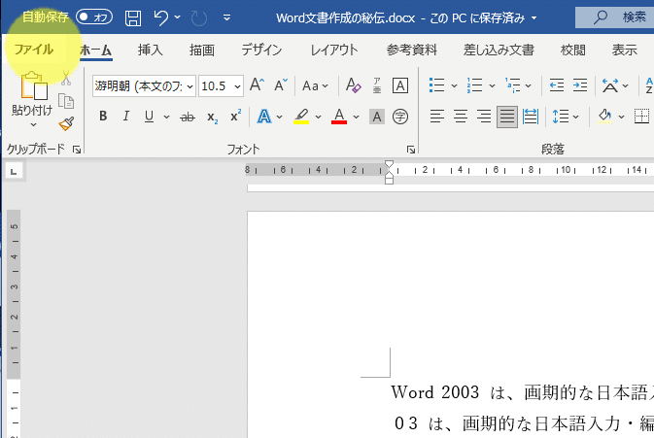
Task: Open the ファイル tab
Action: (x=34, y=50)
